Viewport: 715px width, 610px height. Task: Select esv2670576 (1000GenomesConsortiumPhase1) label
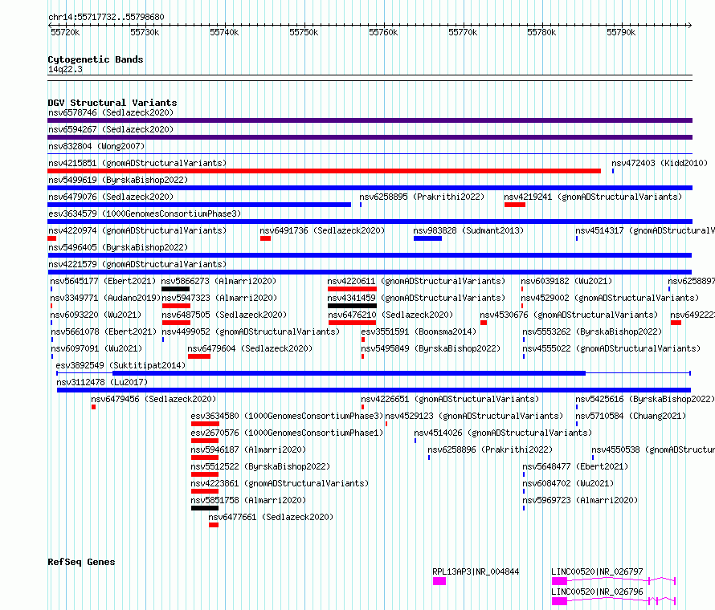(288, 433)
